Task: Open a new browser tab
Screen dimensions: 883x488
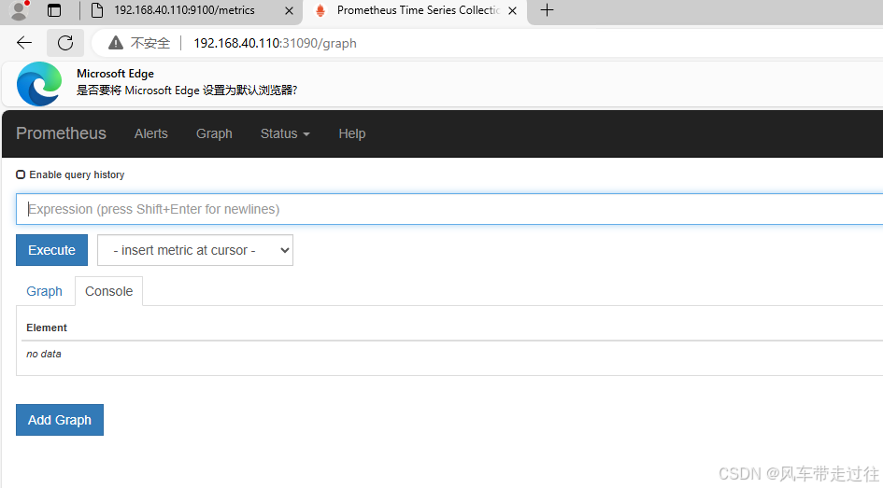Action: click(x=547, y=10)
